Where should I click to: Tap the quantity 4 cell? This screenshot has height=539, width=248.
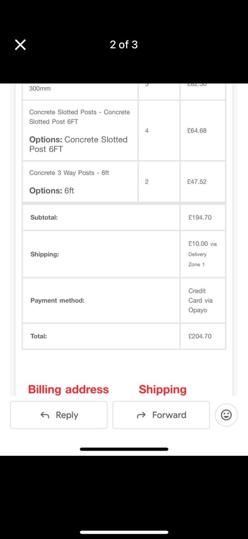[159, 131]
